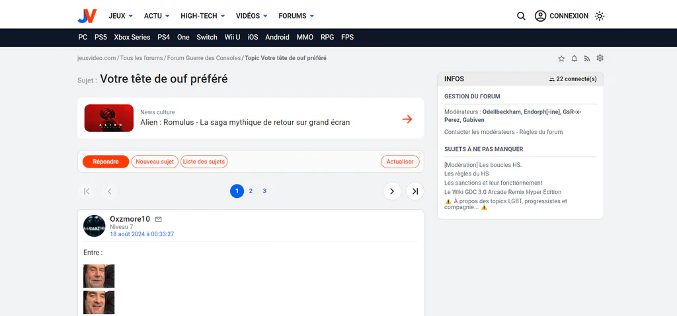Open topic settings gear icon
Viewport: 677px width, 316px height.
click(600, 58)
